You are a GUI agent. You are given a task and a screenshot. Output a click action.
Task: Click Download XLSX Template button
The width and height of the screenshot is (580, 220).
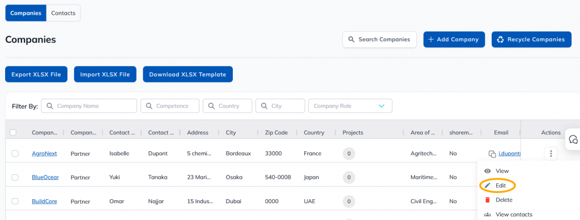point(187,74)
